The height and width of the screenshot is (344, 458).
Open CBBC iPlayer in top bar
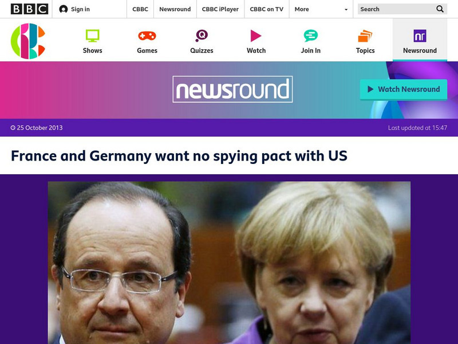pos(220,9)
